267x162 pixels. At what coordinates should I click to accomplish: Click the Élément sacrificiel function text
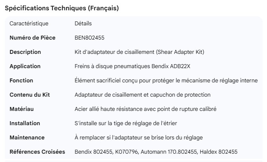(166, 80)
